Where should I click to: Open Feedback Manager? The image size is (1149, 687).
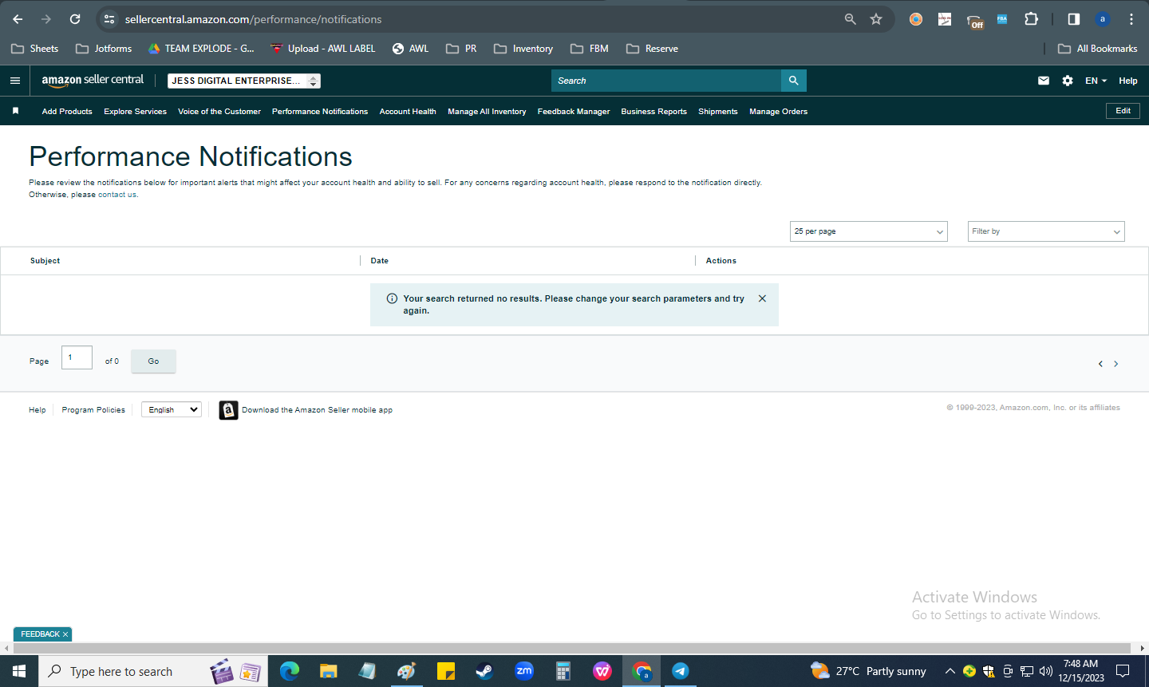574,112
